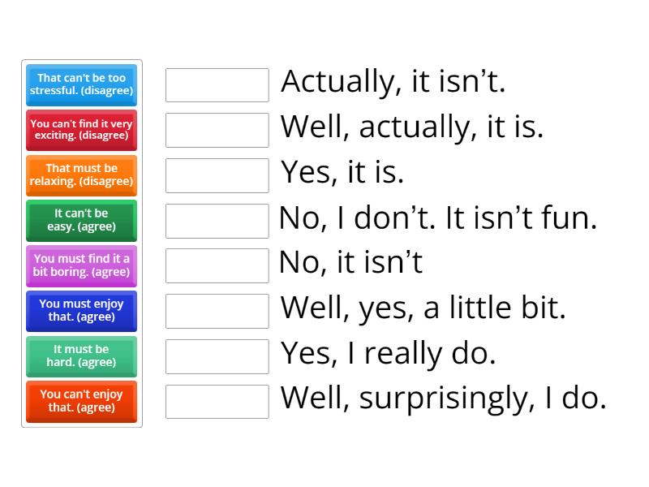Viewport: 649px width, 487px height.
Task: Click the 'Well, surprisingly, I do.' answer text
Action: (x=443, y=399)
